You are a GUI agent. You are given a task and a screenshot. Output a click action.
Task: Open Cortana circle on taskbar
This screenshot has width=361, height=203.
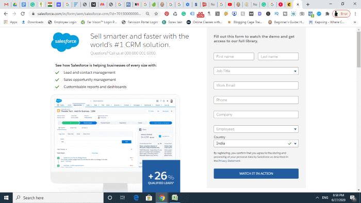[110, 198]
